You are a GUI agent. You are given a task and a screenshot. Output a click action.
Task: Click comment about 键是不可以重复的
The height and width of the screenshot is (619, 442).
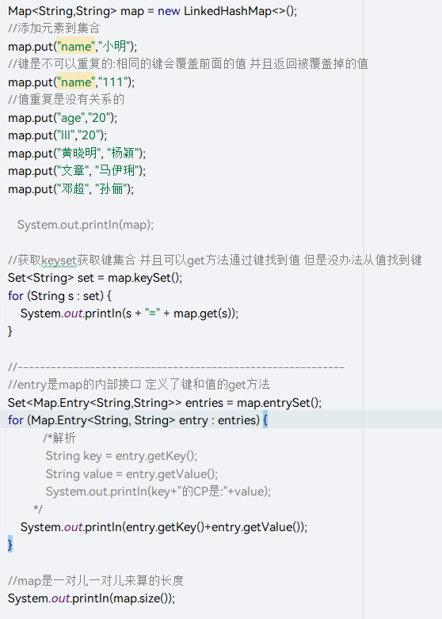(x=188, y=64)
